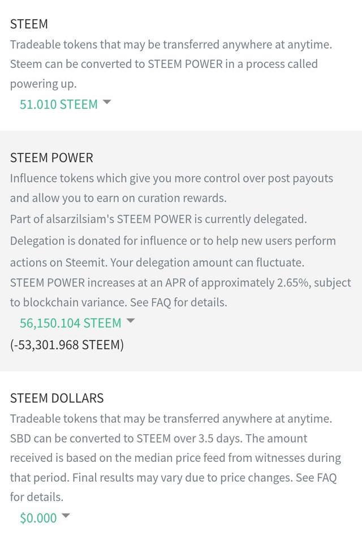Click the STEEM POWER section heading
This screenshot has height=544, width=362.
point(51,157)
